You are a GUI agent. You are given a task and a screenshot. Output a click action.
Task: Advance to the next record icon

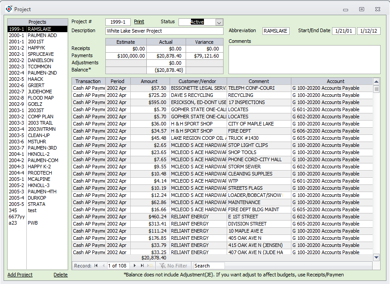pos(135,266)
